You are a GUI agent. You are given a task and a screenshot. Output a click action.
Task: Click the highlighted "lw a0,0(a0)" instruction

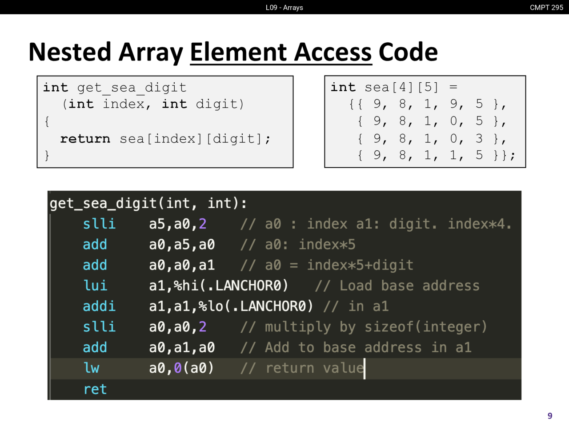(148, 368)
